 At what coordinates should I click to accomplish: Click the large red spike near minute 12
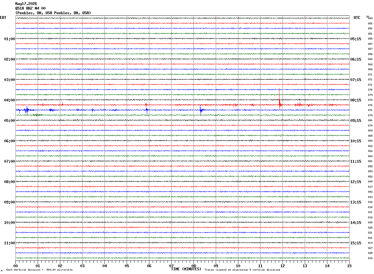pyautogui.click(x=279, y=99)
